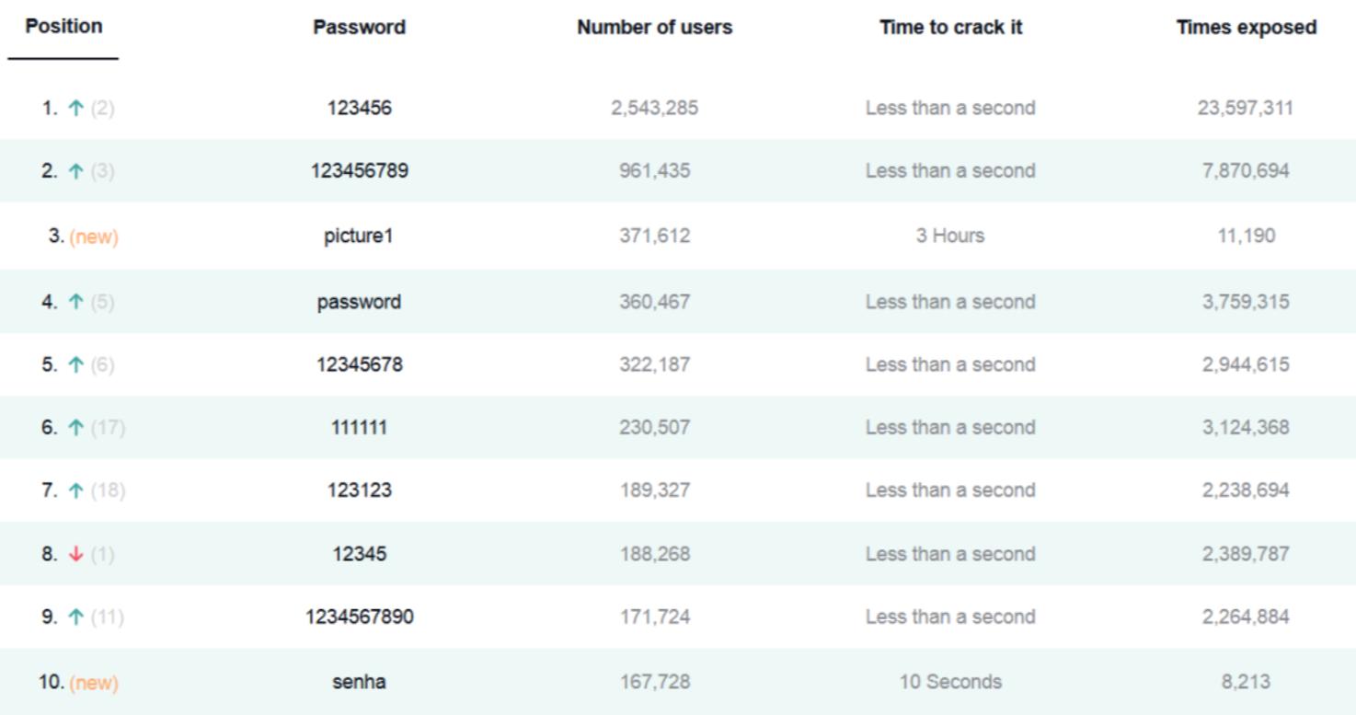Image resolution: width=1356 pixels, height=715 pixels.
Task: Click the Number of users header
Action: click(654, 28)
